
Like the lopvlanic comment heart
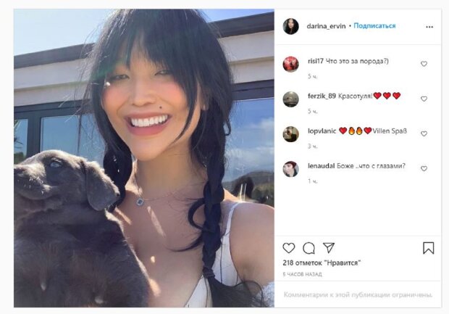pyautogui.click(x=424, y=133)
